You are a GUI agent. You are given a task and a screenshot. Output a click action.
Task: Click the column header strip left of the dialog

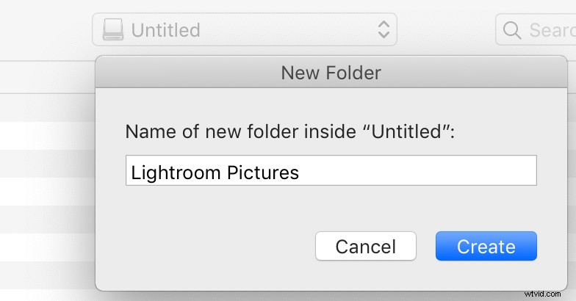point(47,77)
